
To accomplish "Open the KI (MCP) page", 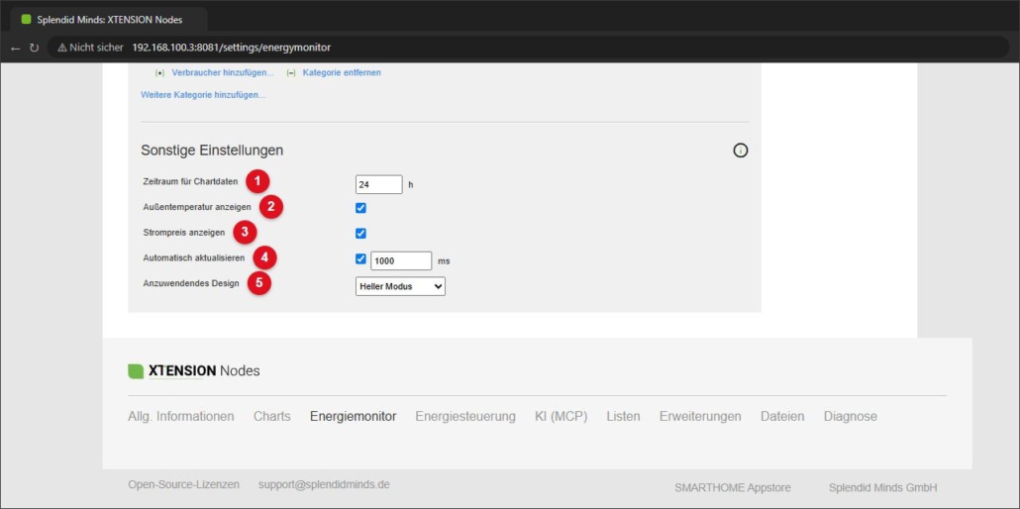I will [x=561, y=417].
